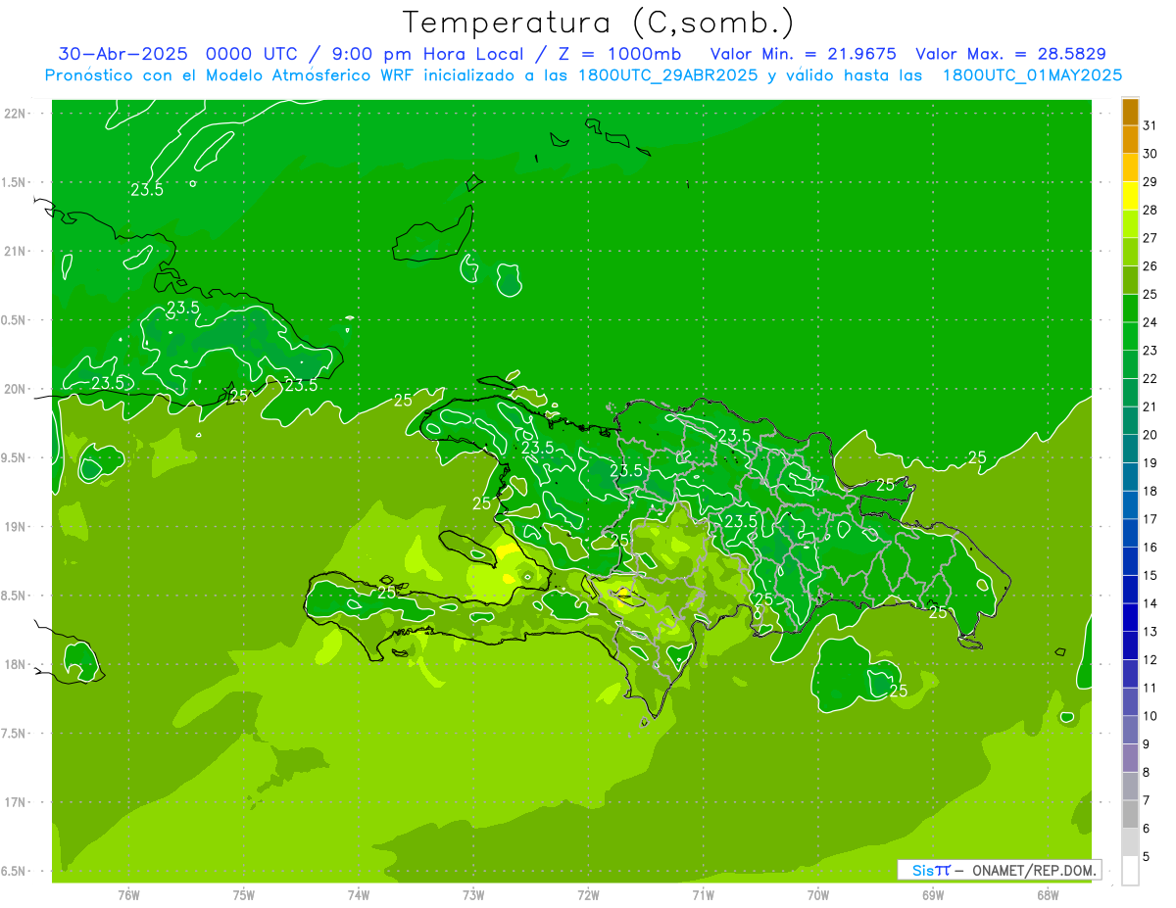Image resolution: width=1176 pixels, height=908 pixels.
Task: Pick the blue swatch between 15 and 16
Action: (x=1130, y=561)
